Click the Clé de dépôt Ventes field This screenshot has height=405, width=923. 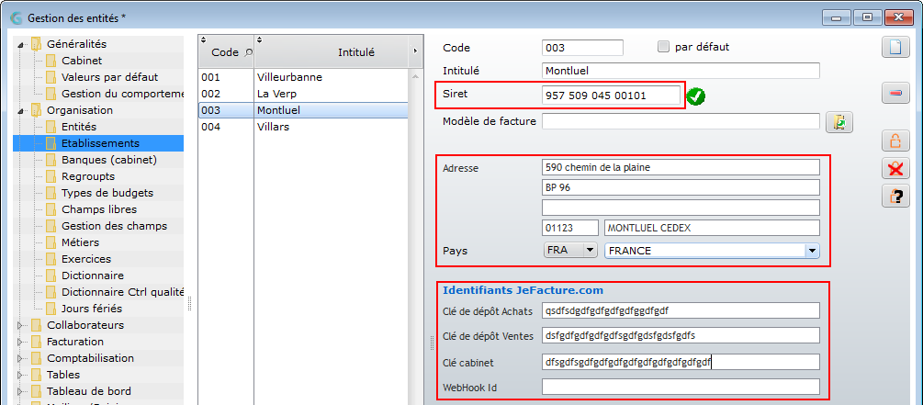click(x=681, y=335)
